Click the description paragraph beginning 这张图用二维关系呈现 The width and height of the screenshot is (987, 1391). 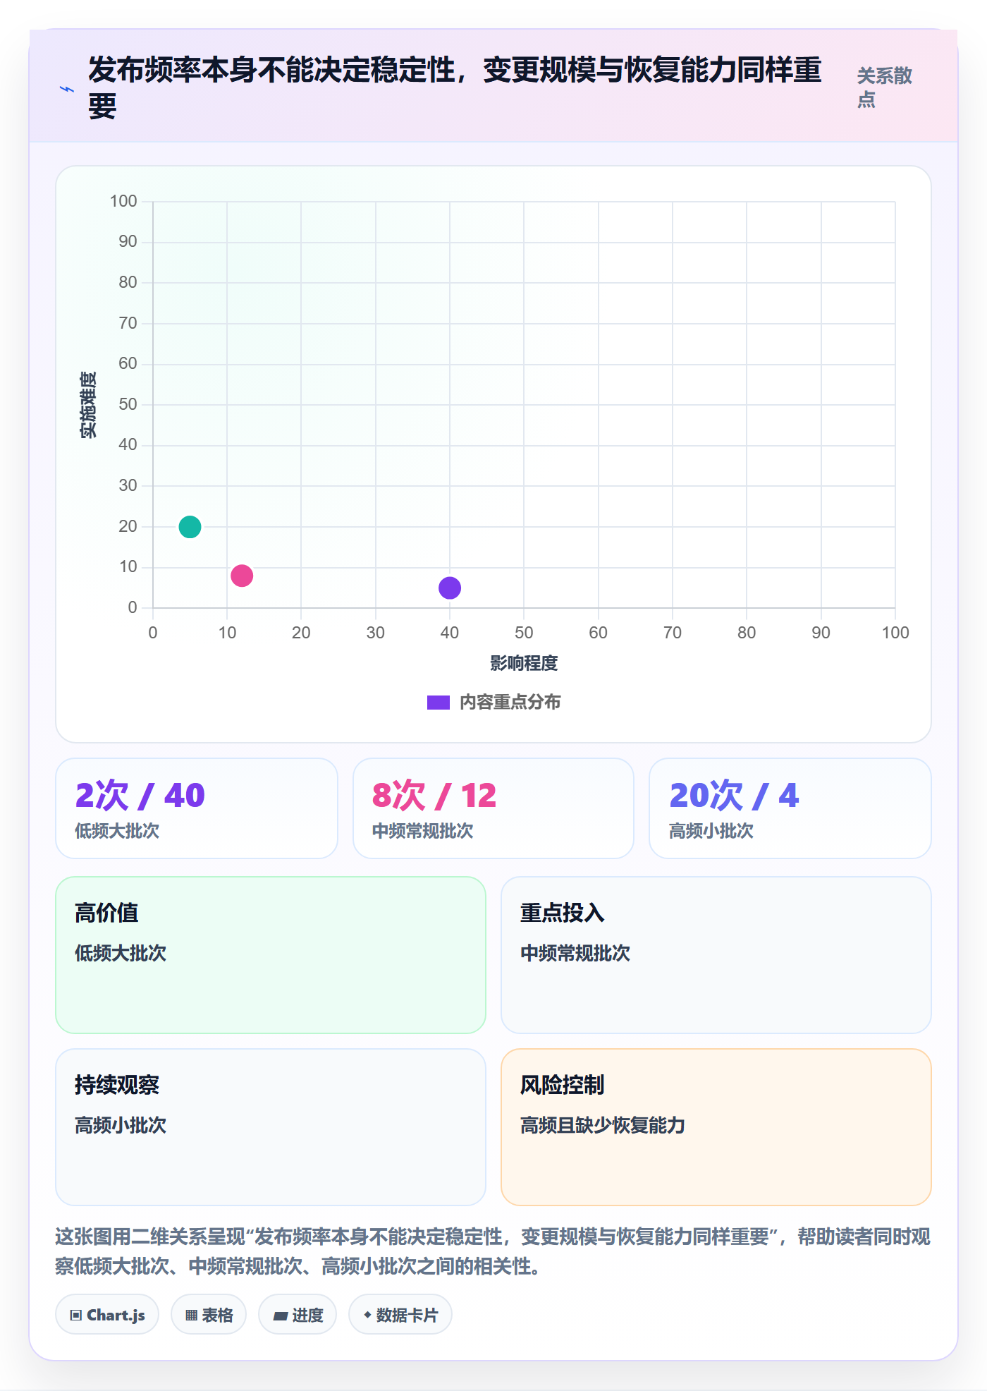[x=493, y=1251]
